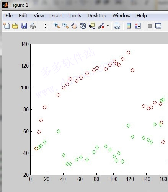Insert a colorbar using the toolbar icon
Screen dimensions: 168x192
click(129, 26)
